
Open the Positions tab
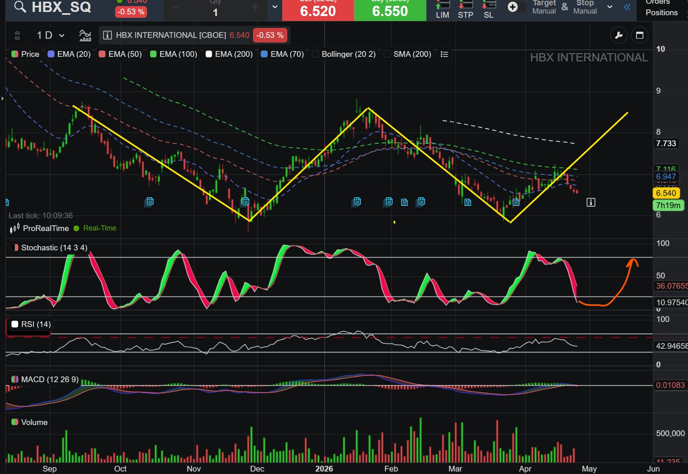coord(662,13)
